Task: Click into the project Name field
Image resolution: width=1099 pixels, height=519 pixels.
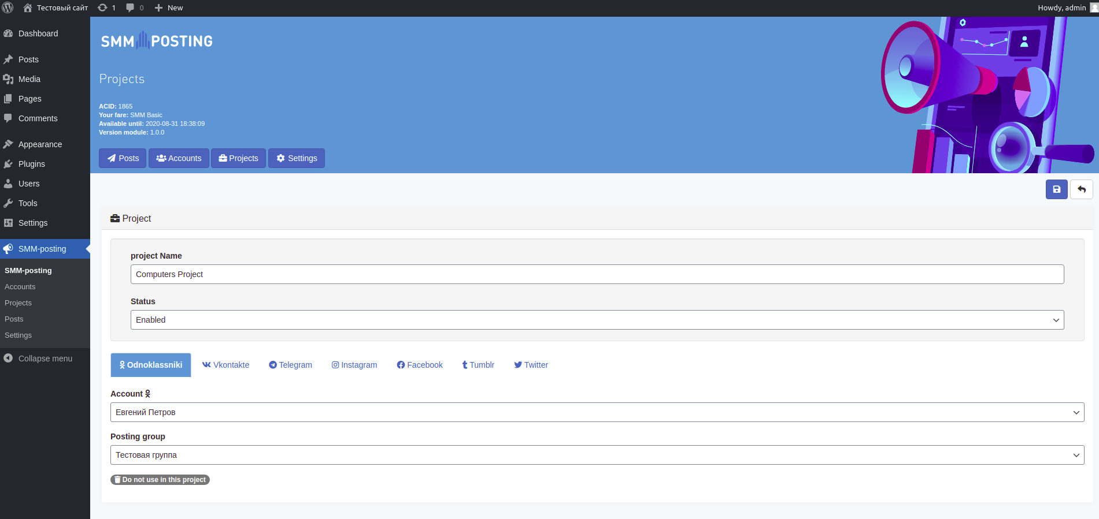Action: (597, 274)
